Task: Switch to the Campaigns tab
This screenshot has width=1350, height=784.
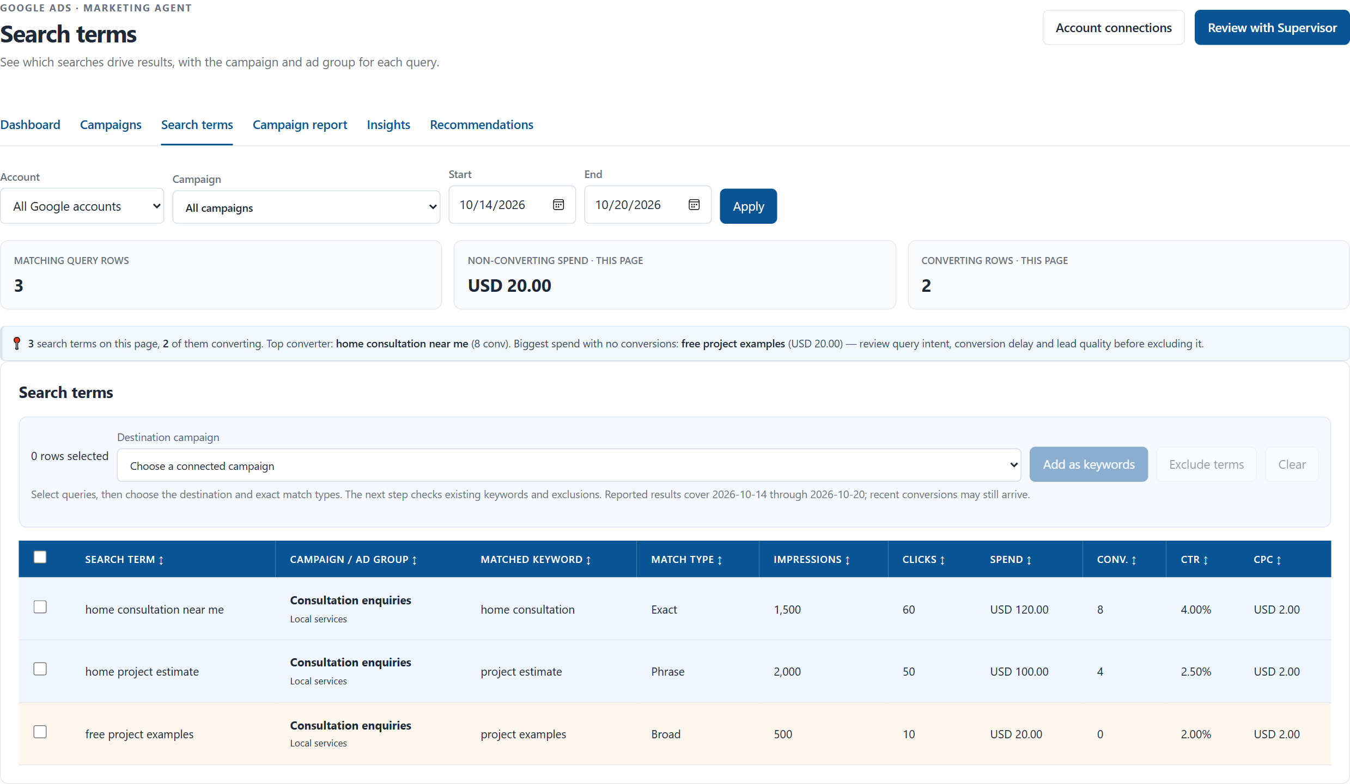Action: click(x=111, y=125)
